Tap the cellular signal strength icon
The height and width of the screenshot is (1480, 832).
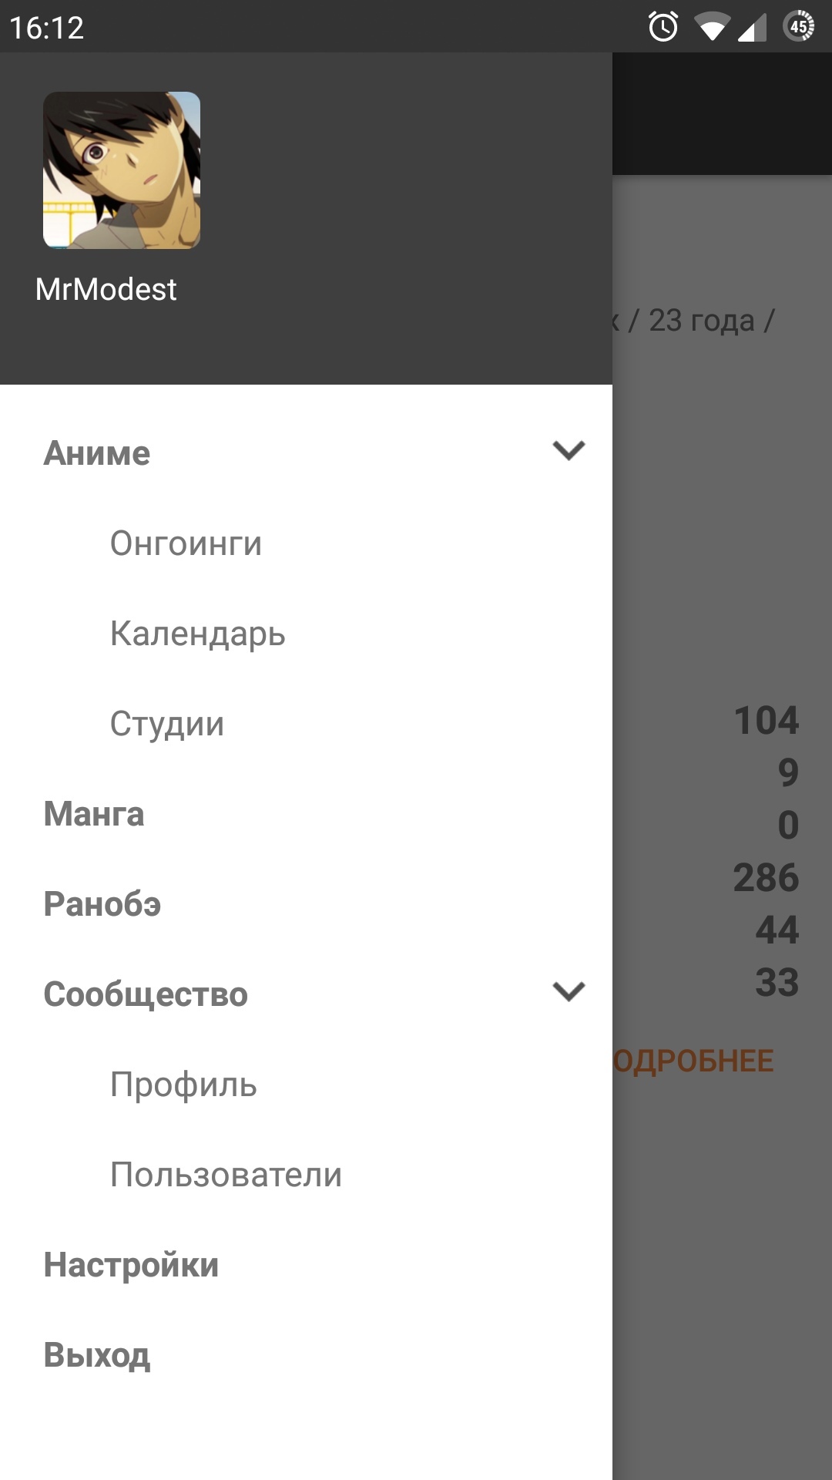752,28
